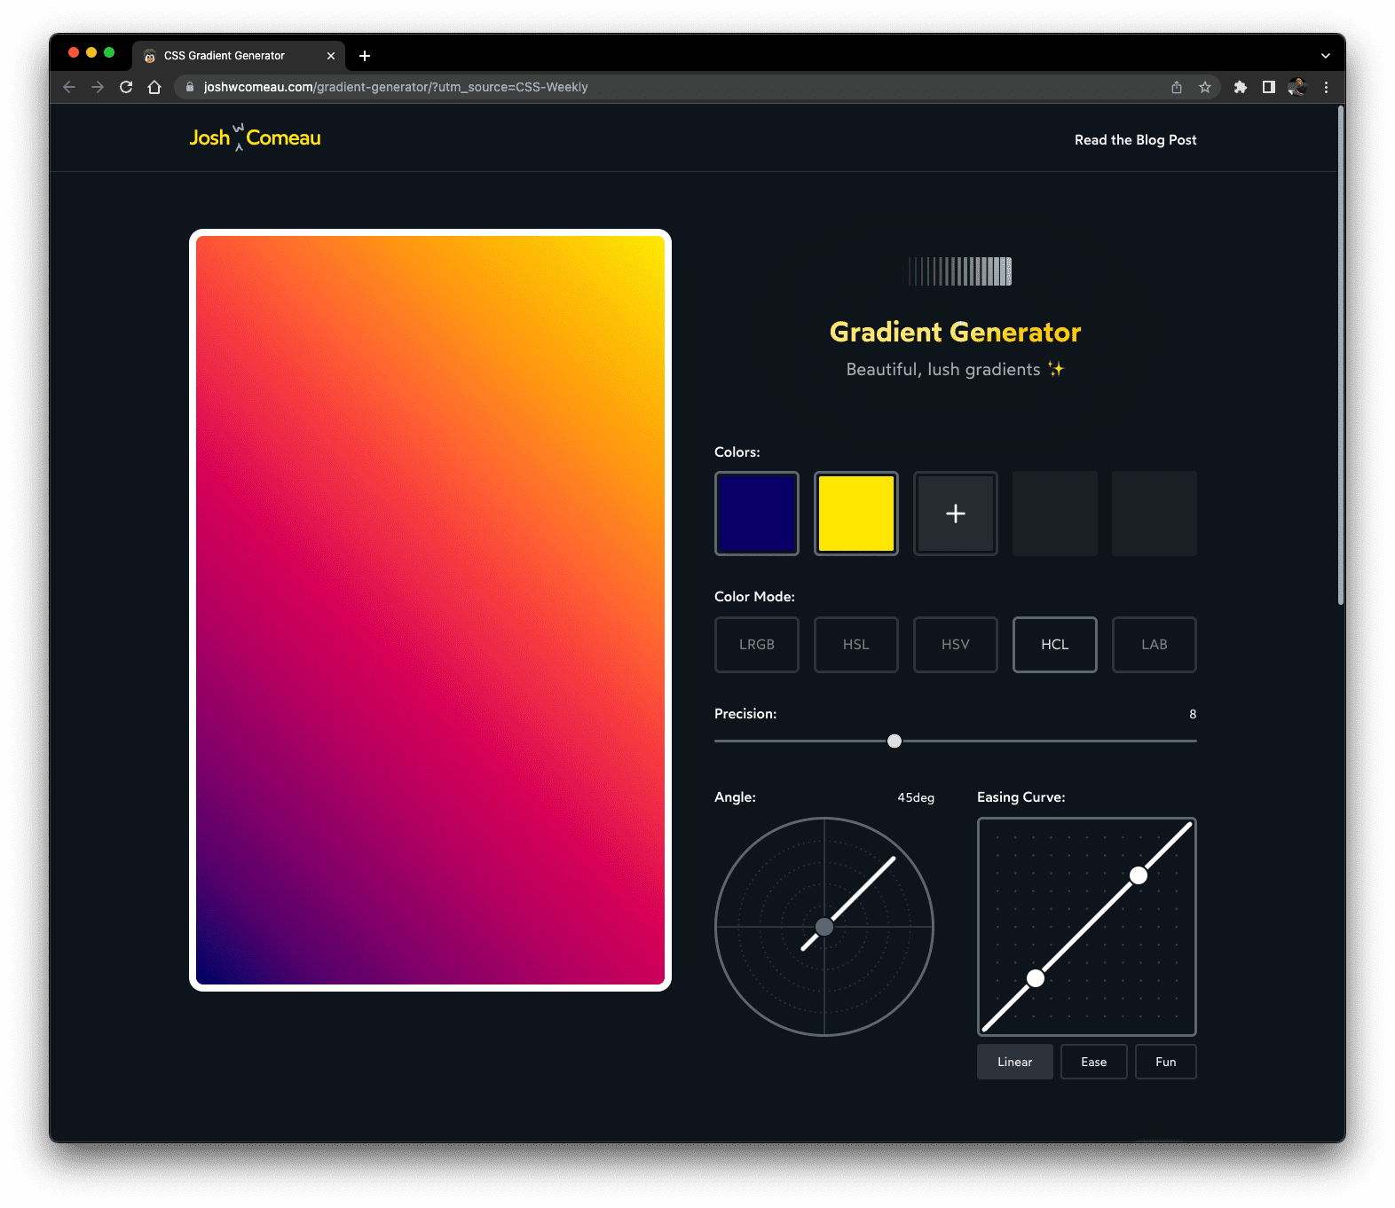Apply the Ease easing curve preset

click(x=1093, y=1062)
